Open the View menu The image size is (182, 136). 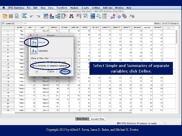pos(43,8)
